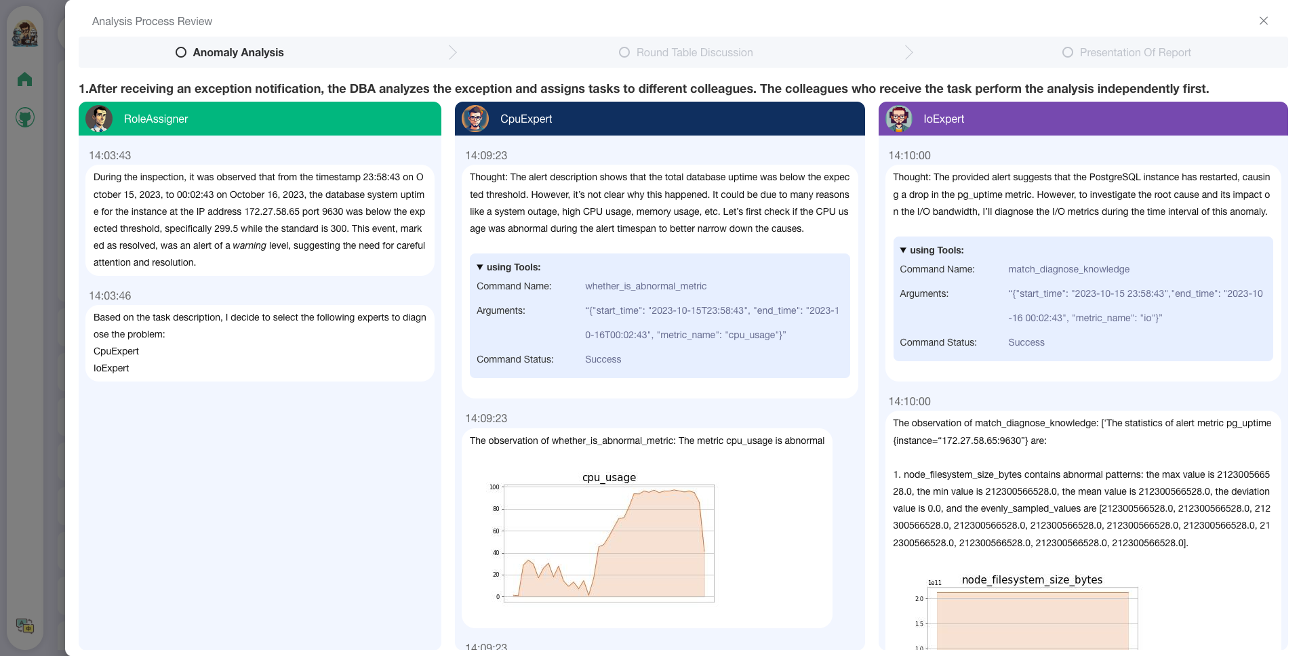Click the CpuExpert avatar
Viewport: 1301px width, 656px height.
475,119
